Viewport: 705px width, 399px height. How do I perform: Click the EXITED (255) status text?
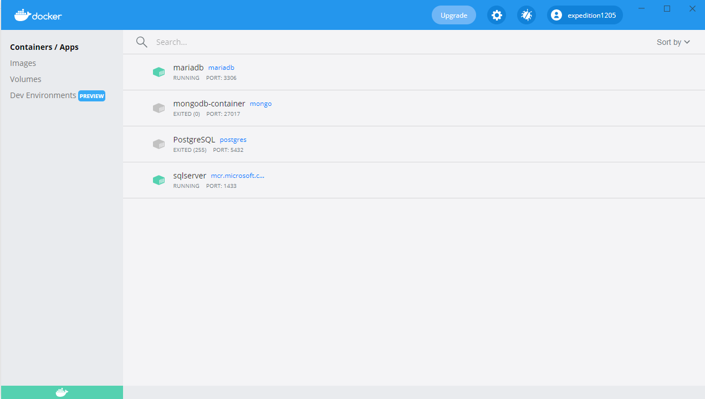coord(190,150)
